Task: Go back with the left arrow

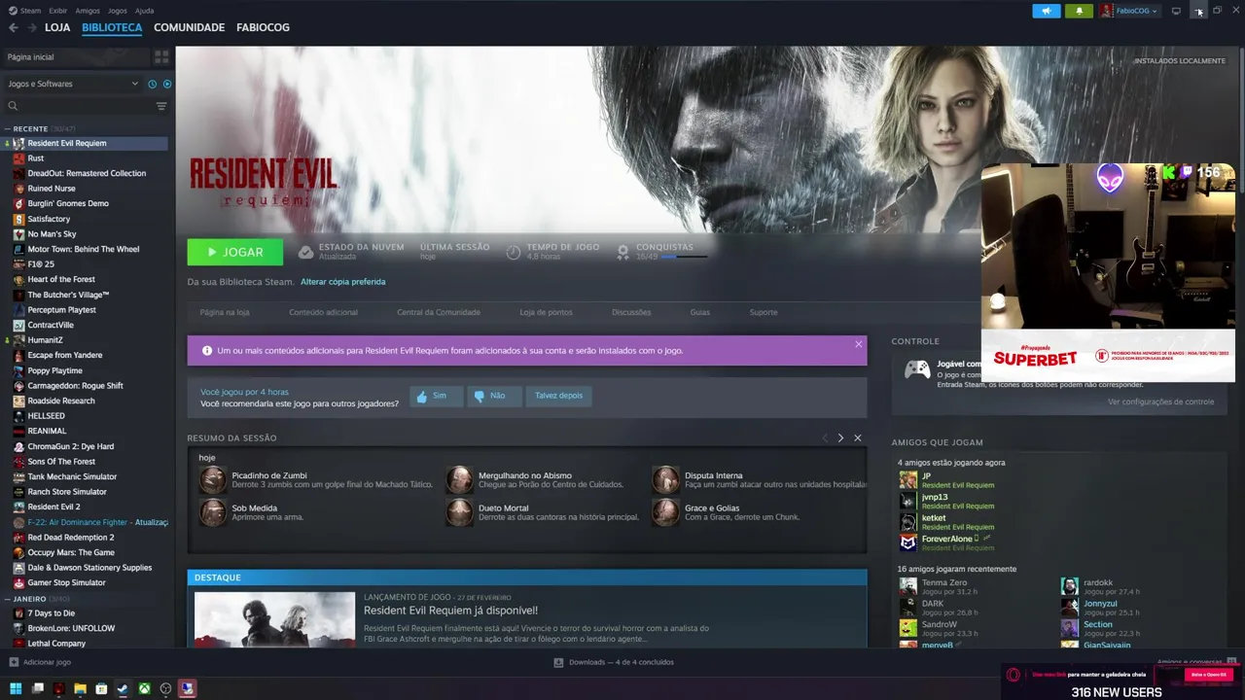Action: [14, 27]
